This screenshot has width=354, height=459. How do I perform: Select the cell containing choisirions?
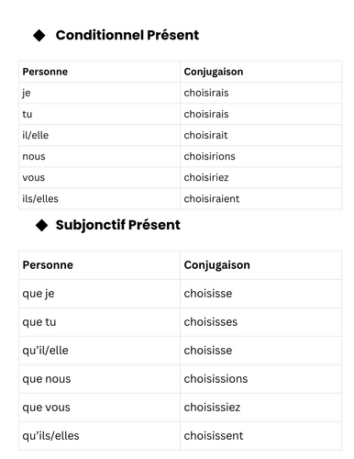coord(260,156)
